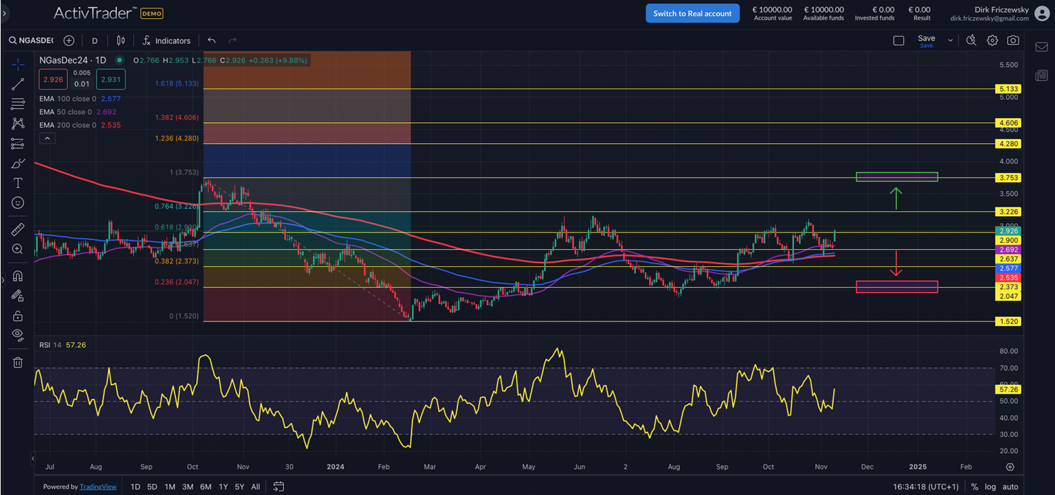Click the trash icon to remove drawings
Screen dimensions: 1055x495
click(x=18, y=363)
